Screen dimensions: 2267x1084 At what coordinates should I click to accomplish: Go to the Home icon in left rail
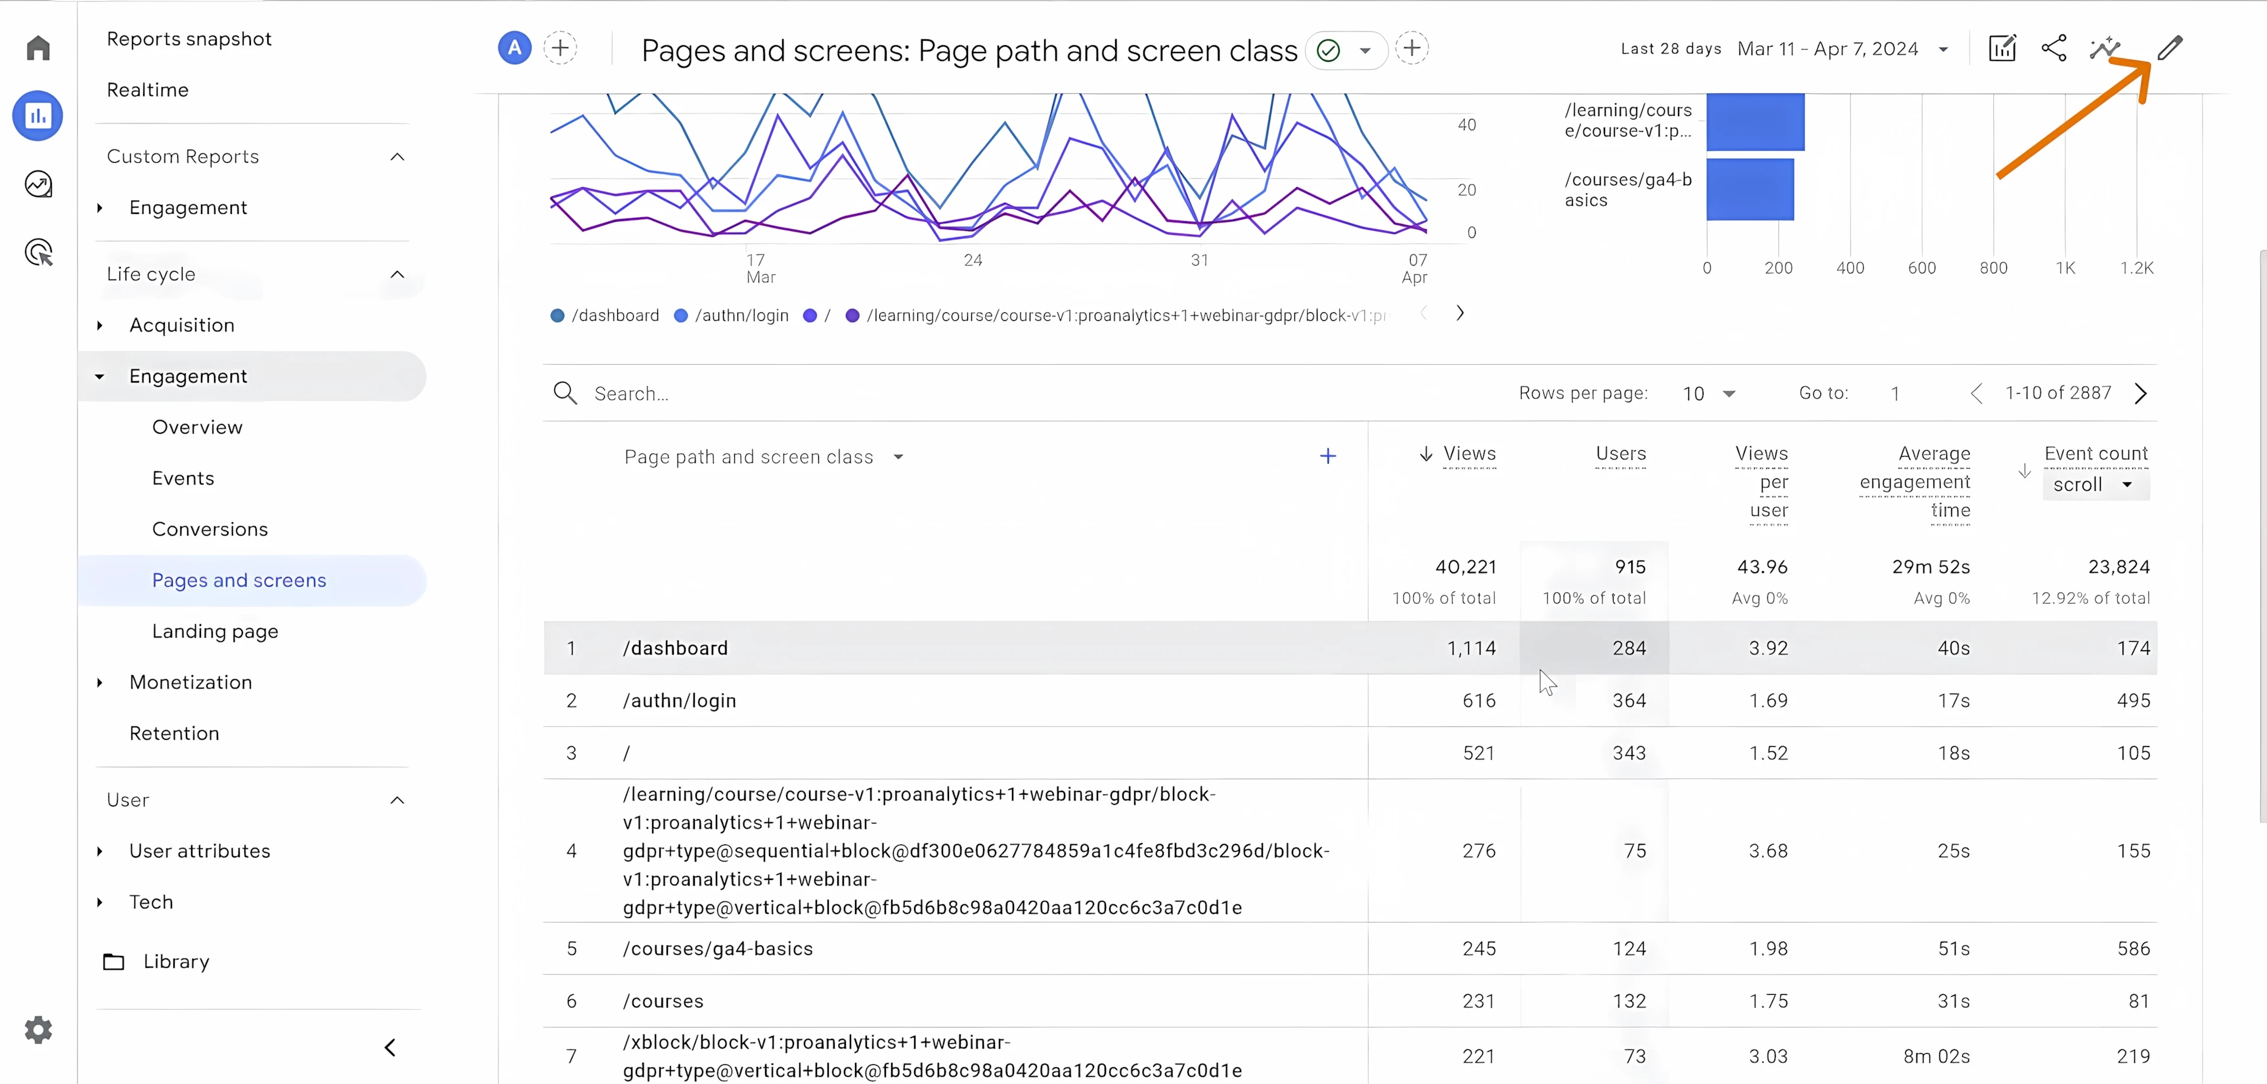point(38,47)
